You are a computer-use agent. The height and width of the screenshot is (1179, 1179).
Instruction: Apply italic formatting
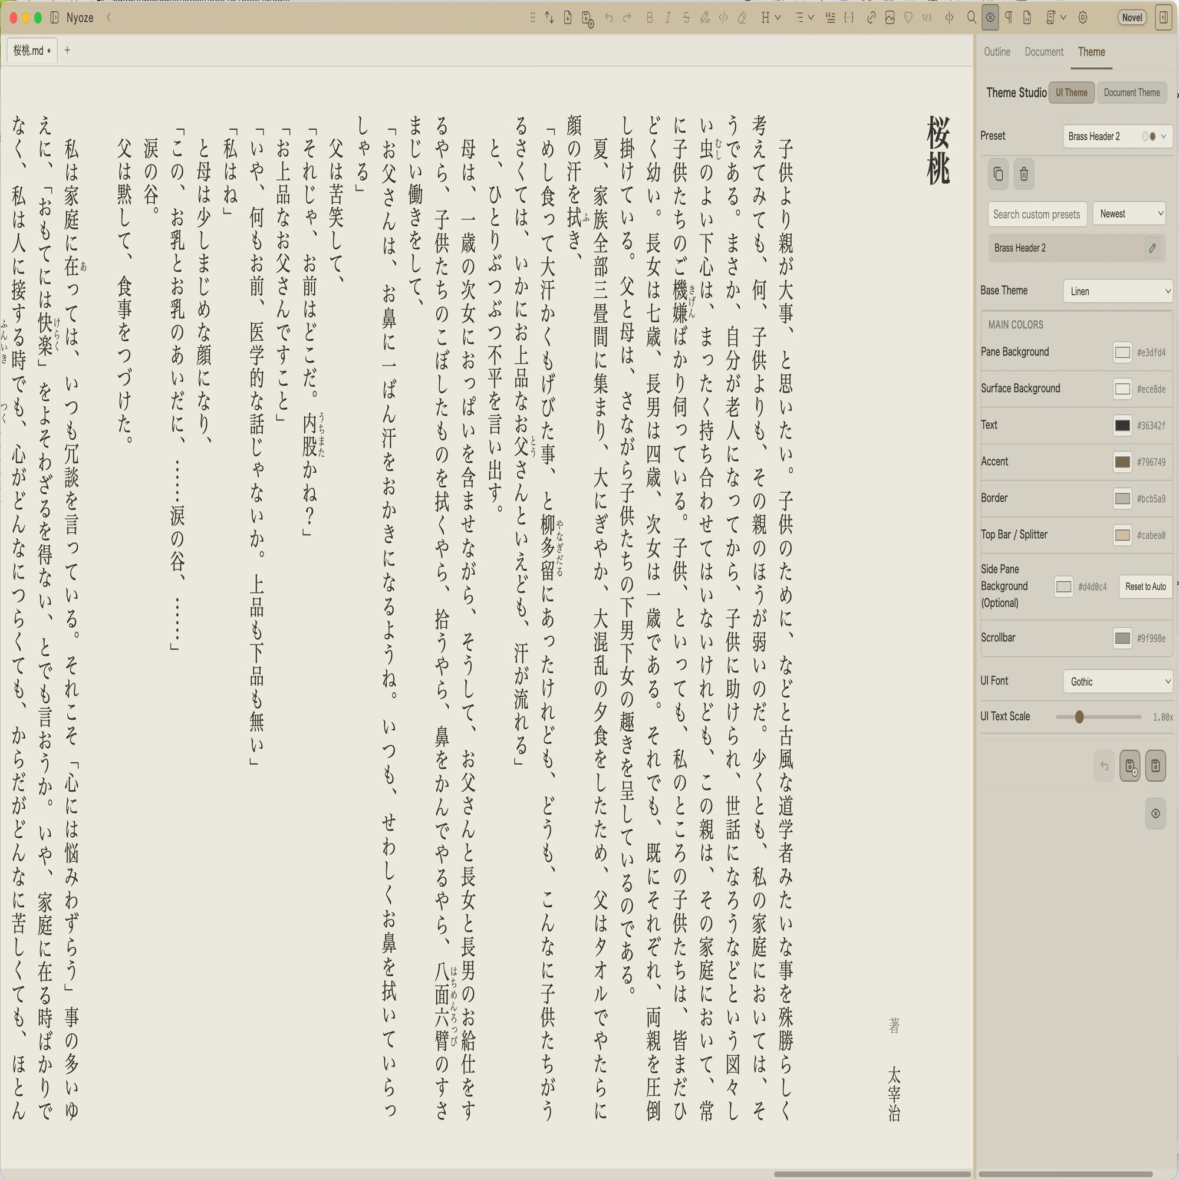pyautogui.click(x=668, y=18)
